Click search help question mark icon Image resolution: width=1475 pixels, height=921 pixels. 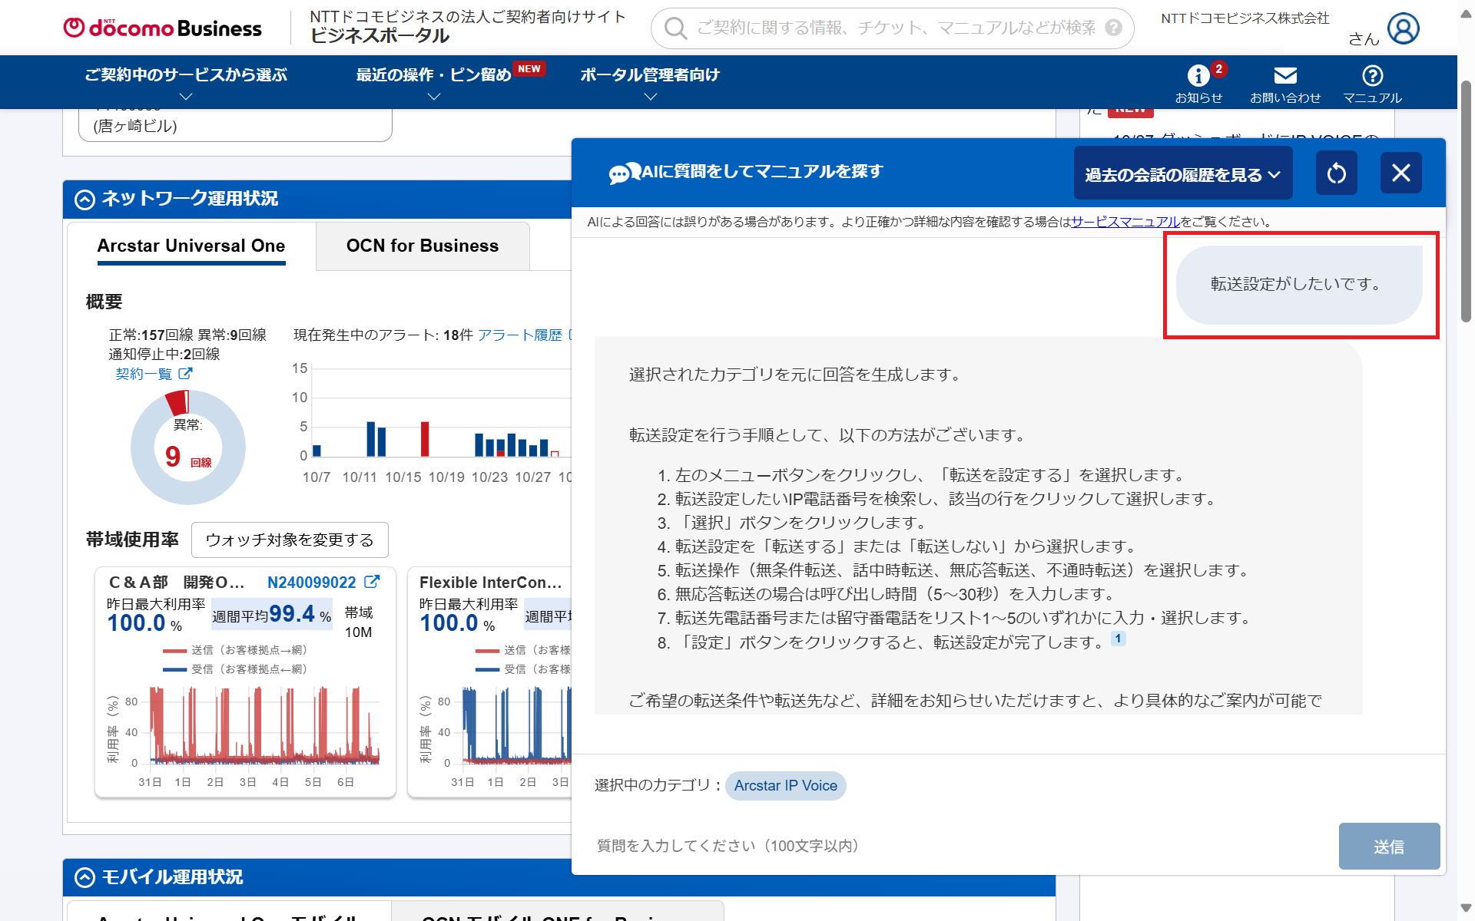[x=1113, y=28]
